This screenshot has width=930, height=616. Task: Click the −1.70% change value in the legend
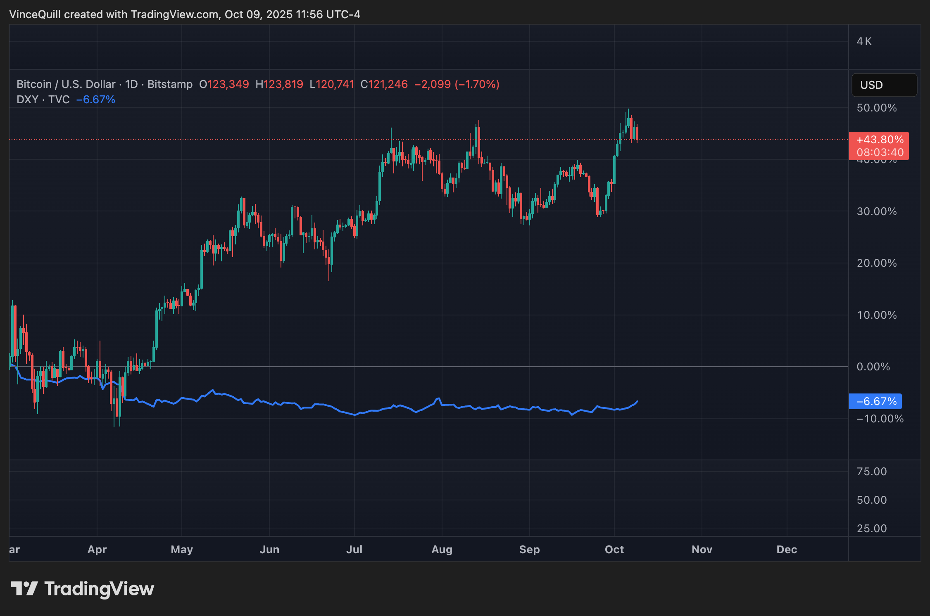(x=476, y=84)
